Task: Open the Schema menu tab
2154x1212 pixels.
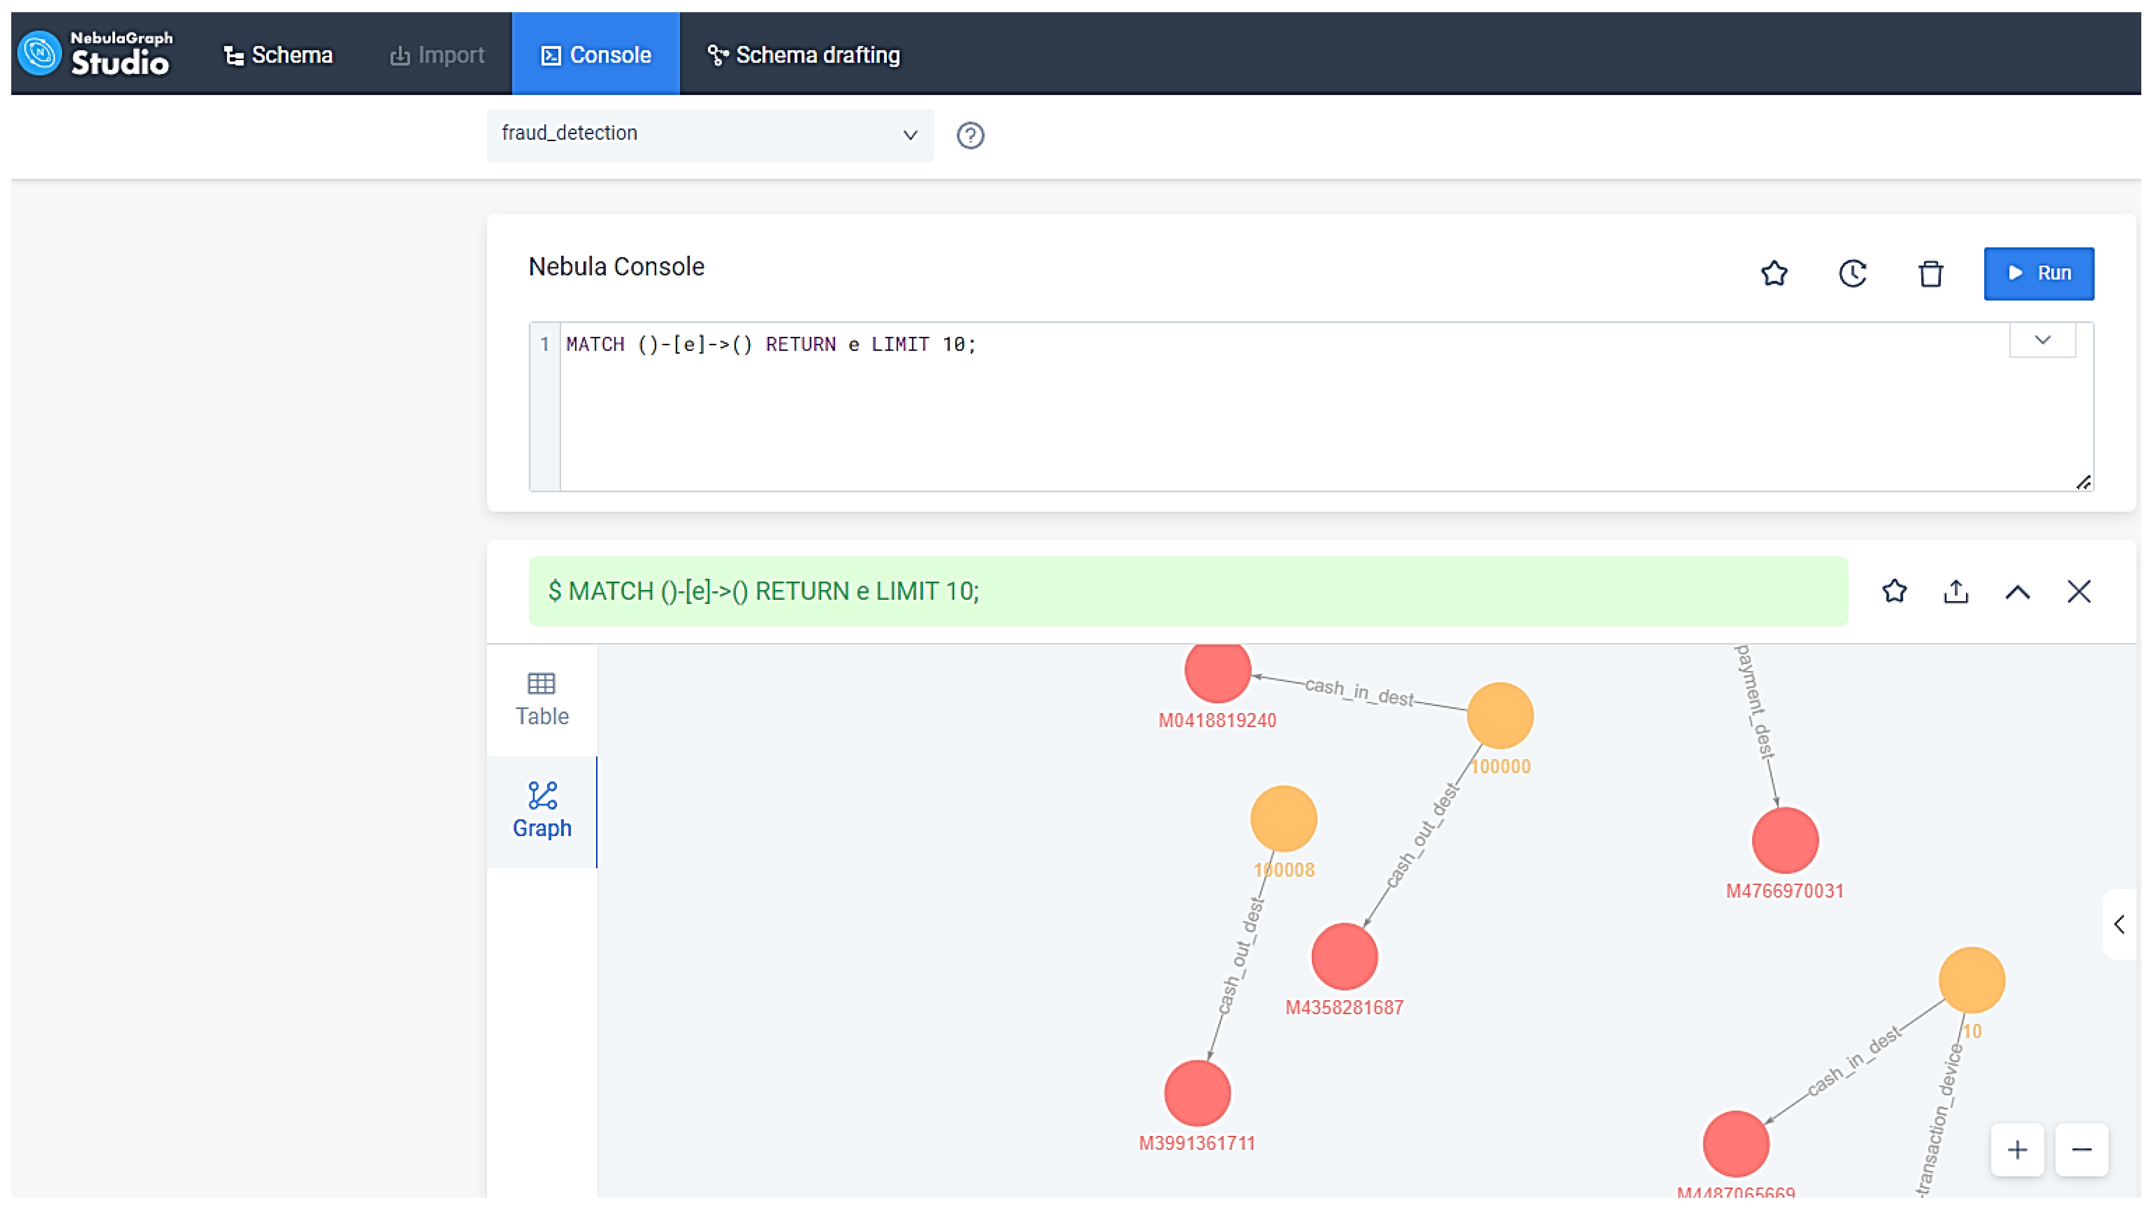Action: point(278,55)
